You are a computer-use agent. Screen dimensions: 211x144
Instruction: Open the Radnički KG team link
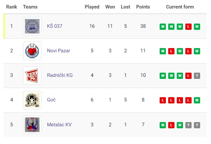60,75
